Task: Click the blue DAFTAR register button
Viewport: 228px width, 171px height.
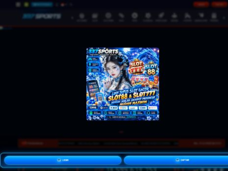Action: tap(176, 160)
